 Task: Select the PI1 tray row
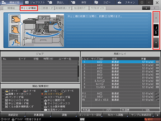[121, 94]
